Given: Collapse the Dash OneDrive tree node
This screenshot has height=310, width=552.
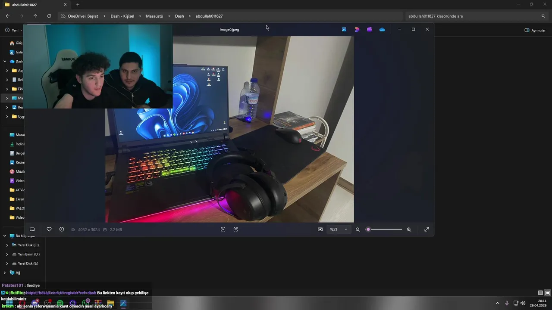Looking at the screenshot, I should 5,62.
